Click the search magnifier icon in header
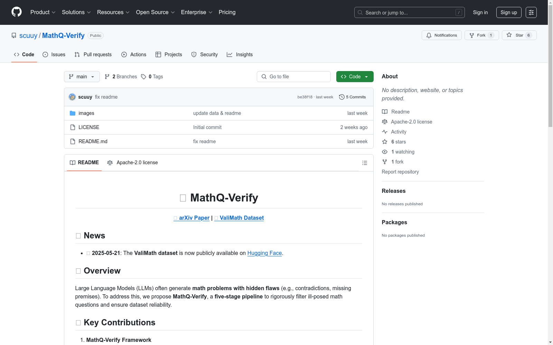Screen dimensions: 553x345 click(x=360, y=12)
